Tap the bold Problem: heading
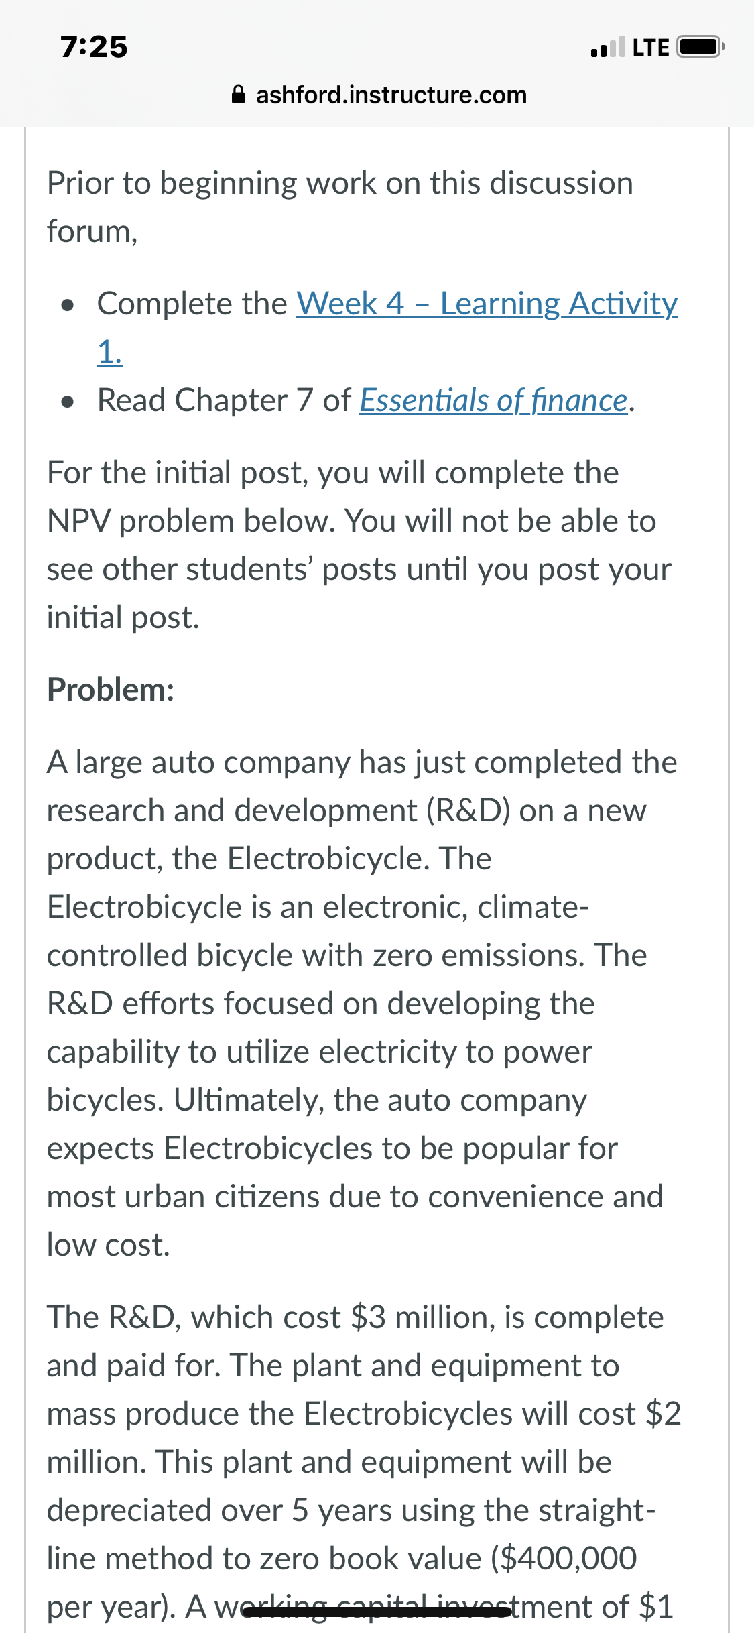 (x=111, y=690)
